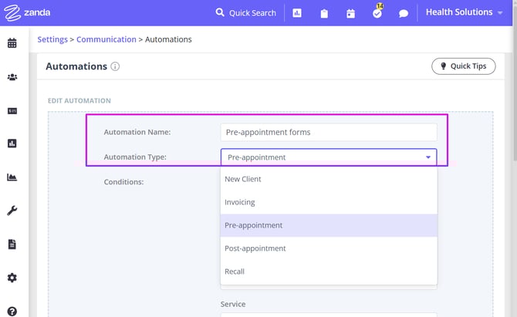The width and height of the screenshot is (517, 317).
Task: Open the document icon in the sidebar
Action: click(x=12, y=244)
